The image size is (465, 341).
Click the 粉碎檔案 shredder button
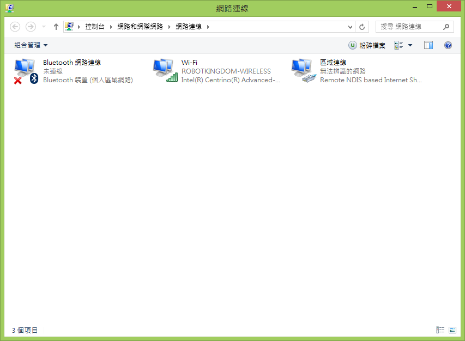click(x=367, y=45)
